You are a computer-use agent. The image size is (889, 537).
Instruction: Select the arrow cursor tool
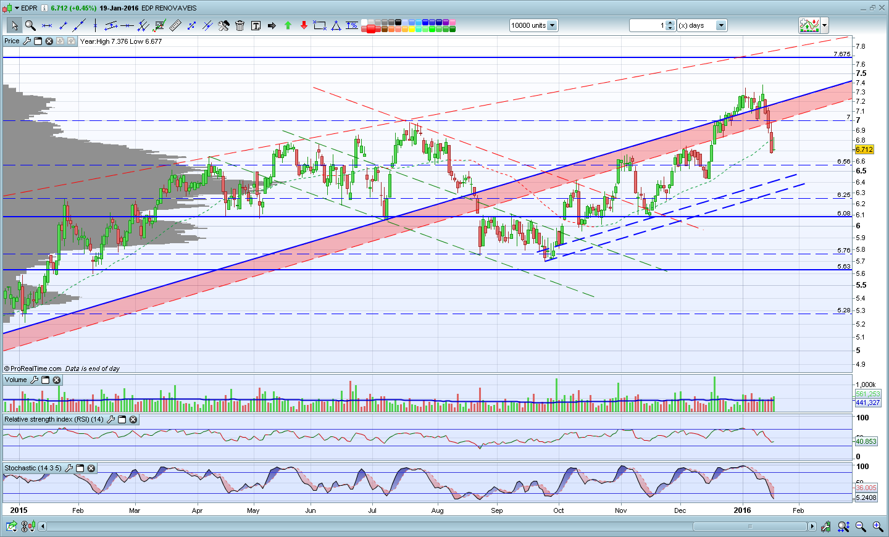tap(14, 25)
